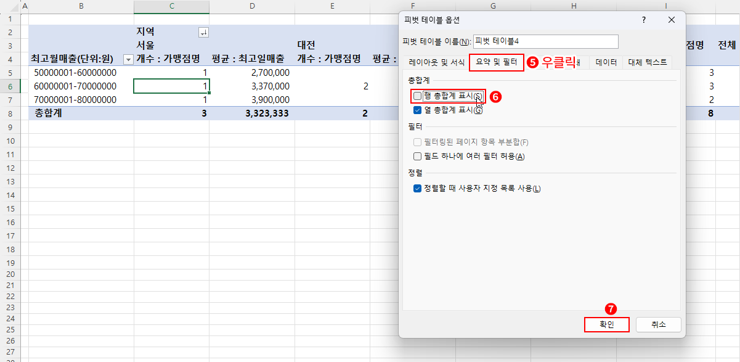Enable the 행 총합계 표시 checkbox
Viewport: 740px width, 362px height.
[x=418, y=96]
